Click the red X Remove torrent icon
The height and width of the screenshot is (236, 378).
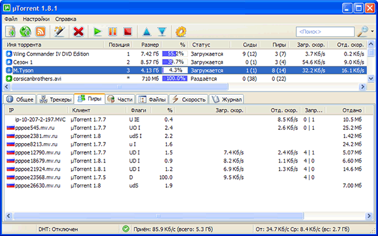point(78,31)
